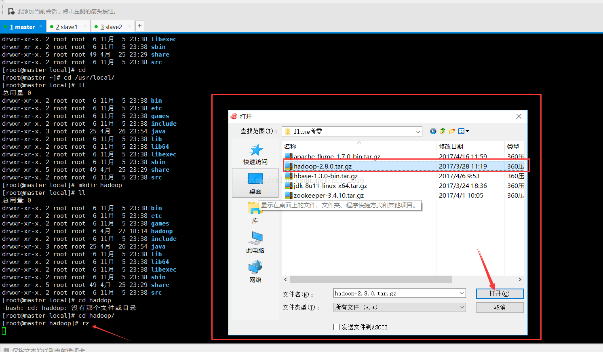The image size is (603, 352).
Task: Click archive icon of hadoop-2.8.0.tar.gz
Action: (x=289, y=166)
